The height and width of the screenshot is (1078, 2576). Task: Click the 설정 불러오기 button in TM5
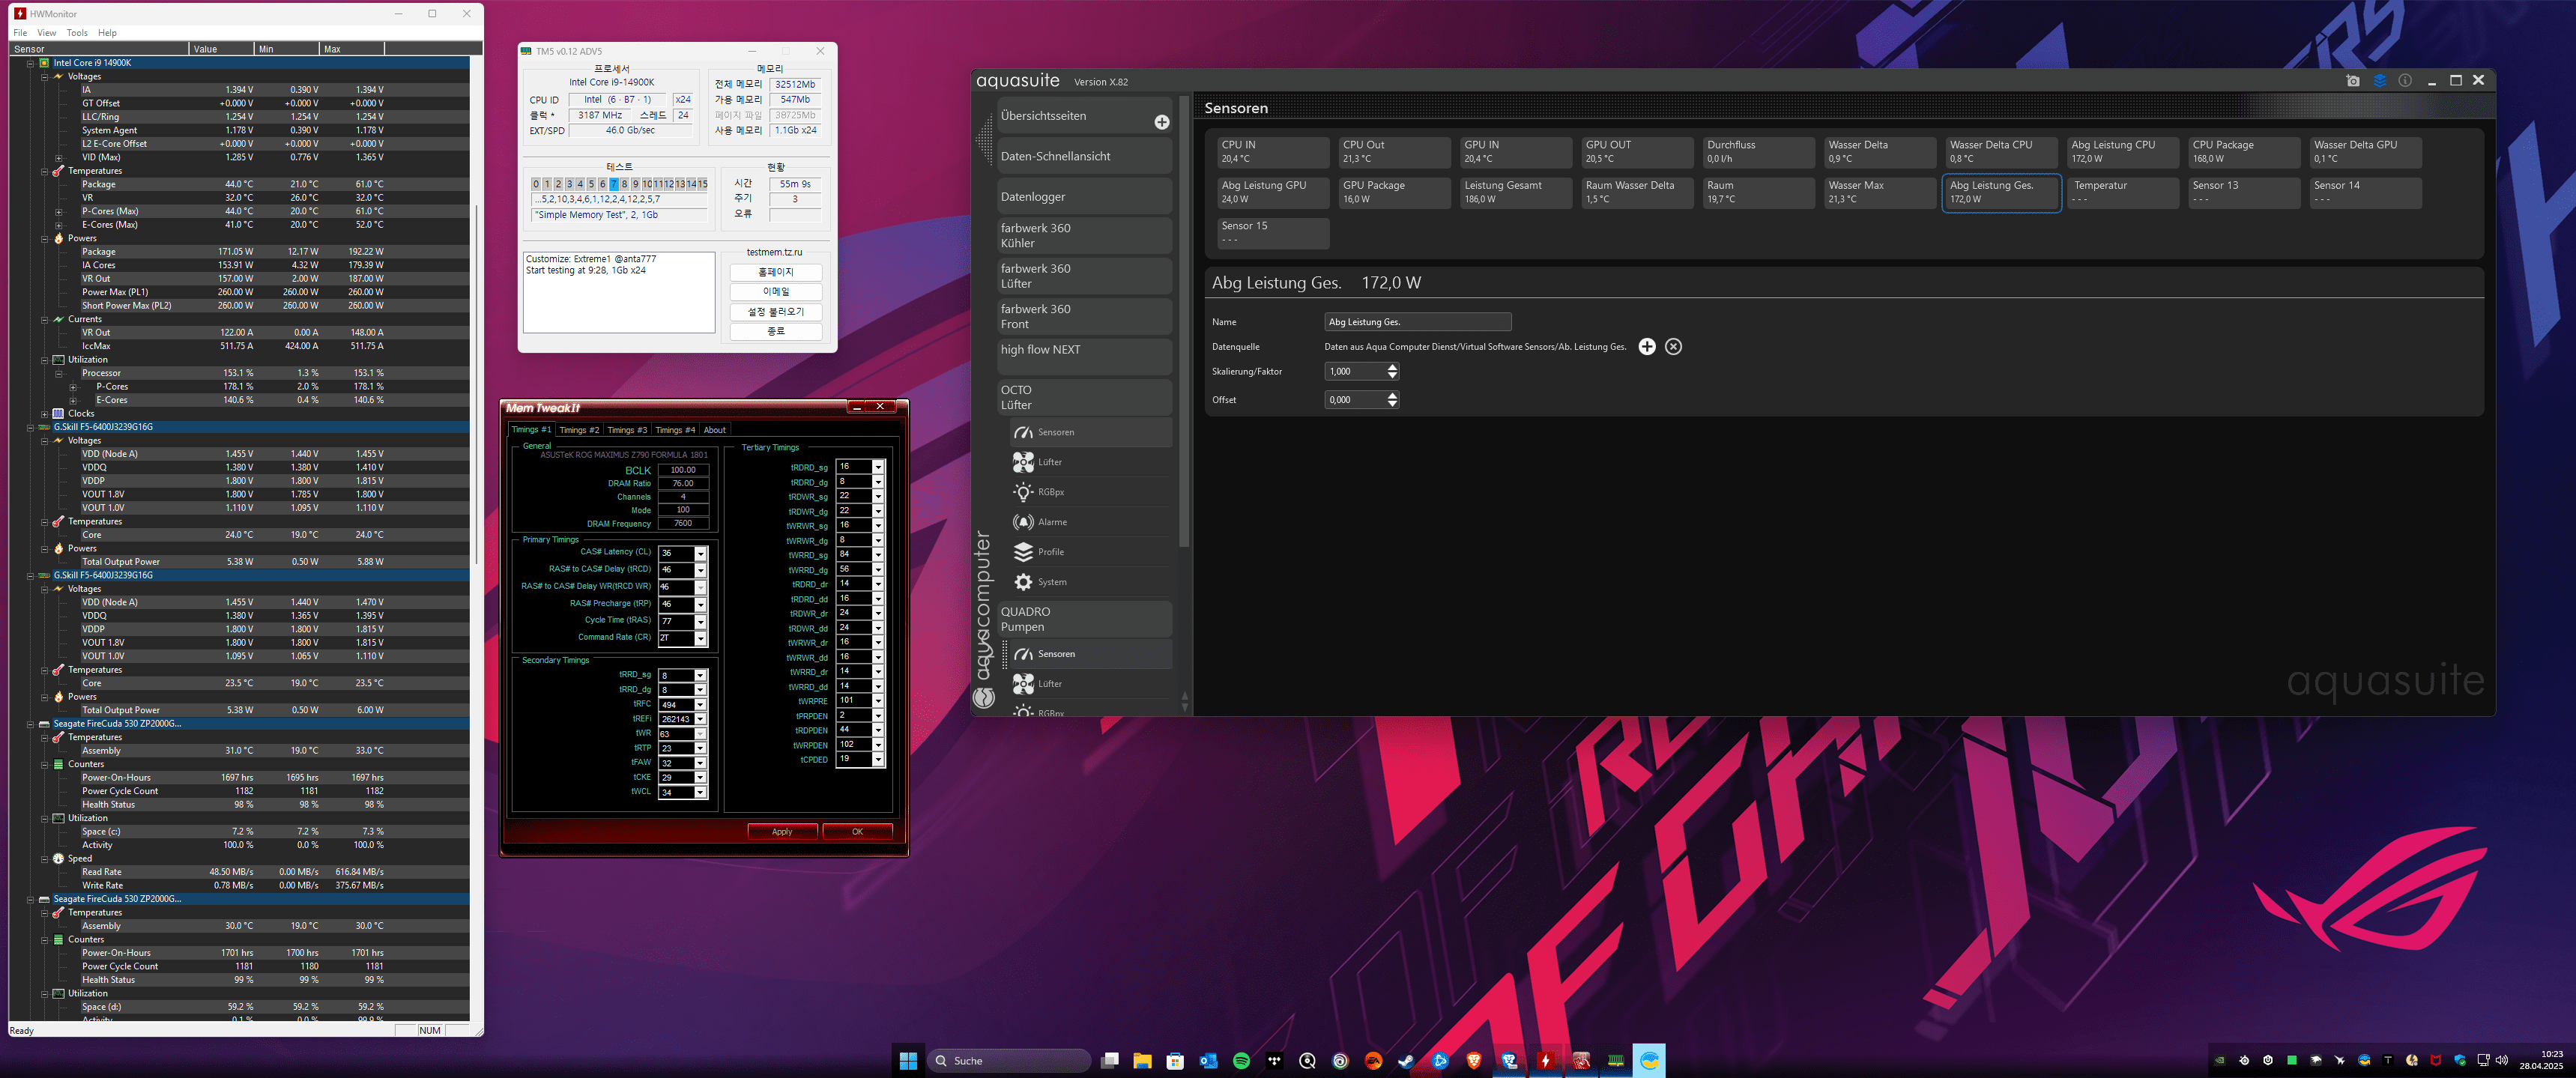pos(775,312)
